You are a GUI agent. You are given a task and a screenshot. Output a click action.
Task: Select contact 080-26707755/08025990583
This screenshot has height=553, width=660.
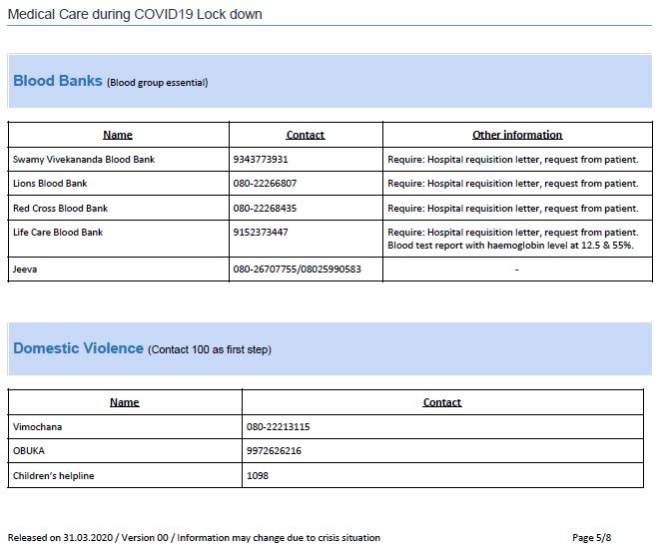click(298, 270)
